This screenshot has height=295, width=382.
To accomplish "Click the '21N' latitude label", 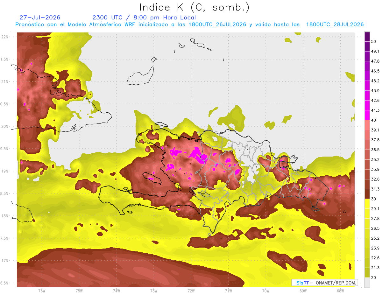I will (5, 81).
